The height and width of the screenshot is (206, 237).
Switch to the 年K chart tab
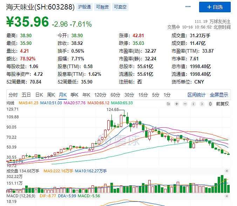point(86,95)
